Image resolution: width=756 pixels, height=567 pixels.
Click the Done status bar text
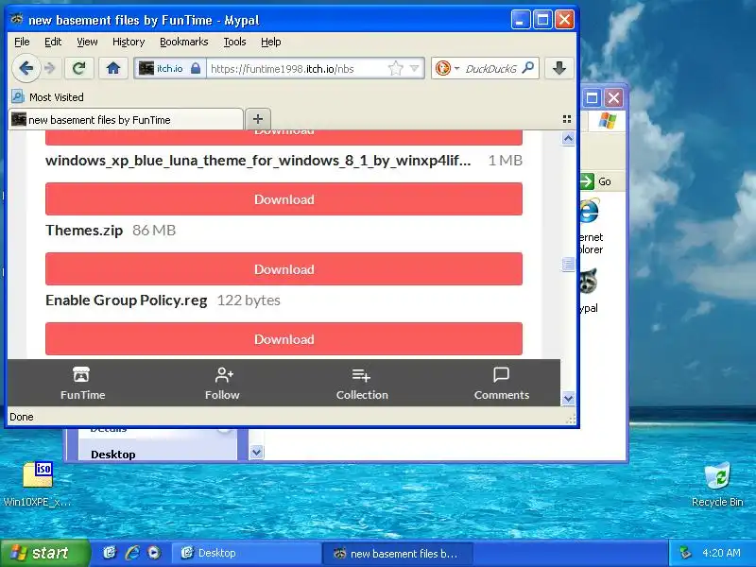coord(22,417)
